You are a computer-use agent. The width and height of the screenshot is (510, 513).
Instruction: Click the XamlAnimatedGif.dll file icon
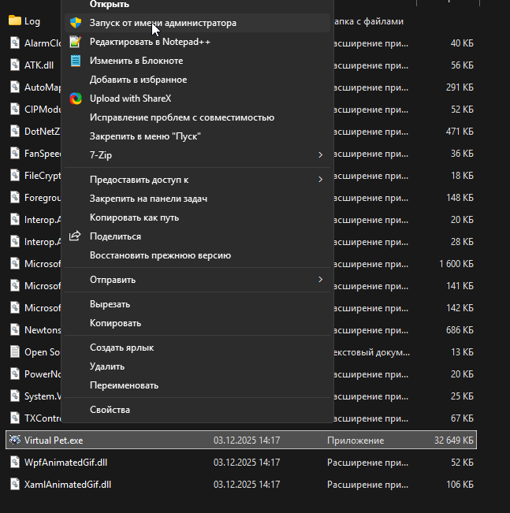click(14, 484)
